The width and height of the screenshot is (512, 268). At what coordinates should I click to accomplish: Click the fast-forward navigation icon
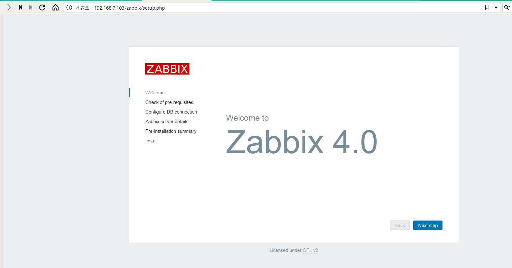[x=31, y=7]
